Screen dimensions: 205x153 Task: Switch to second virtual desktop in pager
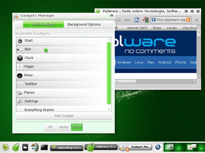point(181,147)
